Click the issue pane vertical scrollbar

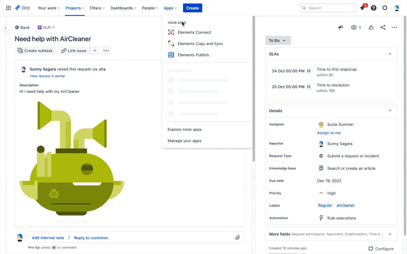point(254,89)
